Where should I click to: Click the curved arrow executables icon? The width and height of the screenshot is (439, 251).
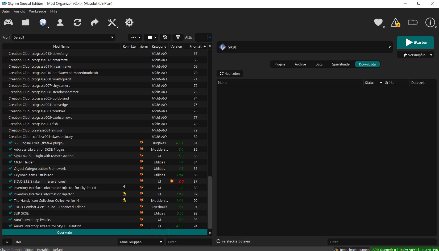(x=94, y=23)
